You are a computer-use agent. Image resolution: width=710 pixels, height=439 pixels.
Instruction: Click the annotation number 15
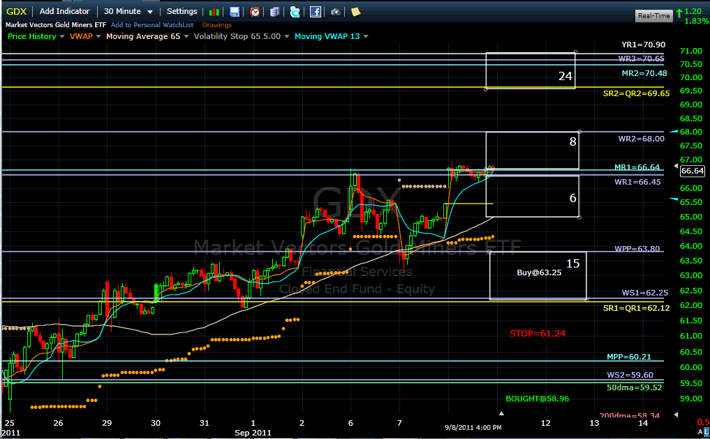tap(572, 263)
